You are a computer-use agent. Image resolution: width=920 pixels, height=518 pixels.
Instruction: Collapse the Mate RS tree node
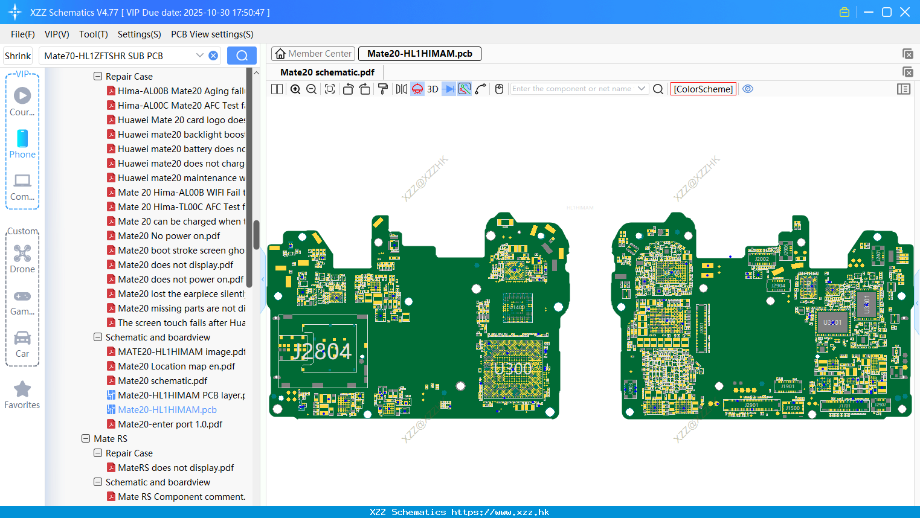pyautogui.click(x=86, y=439)
